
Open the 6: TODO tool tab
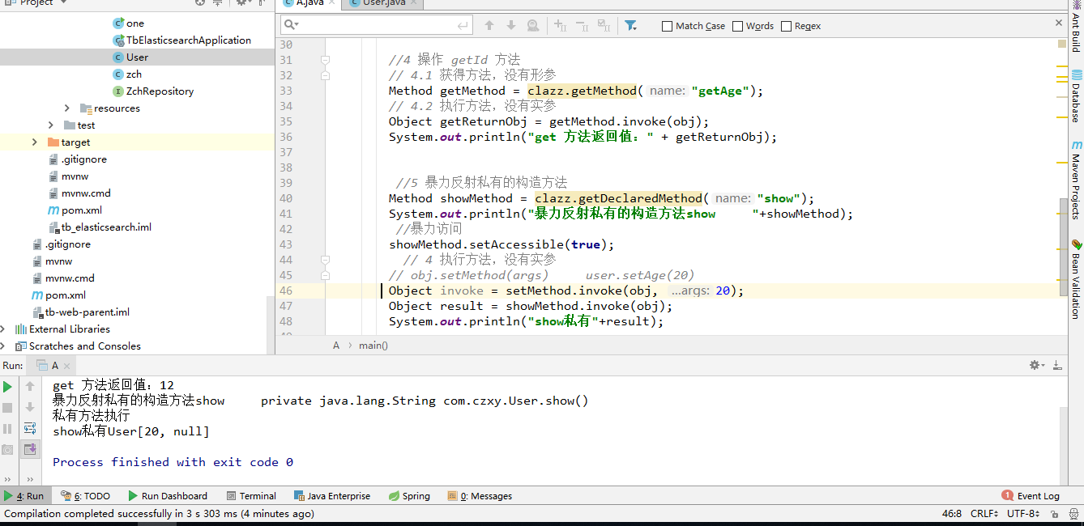87,496
